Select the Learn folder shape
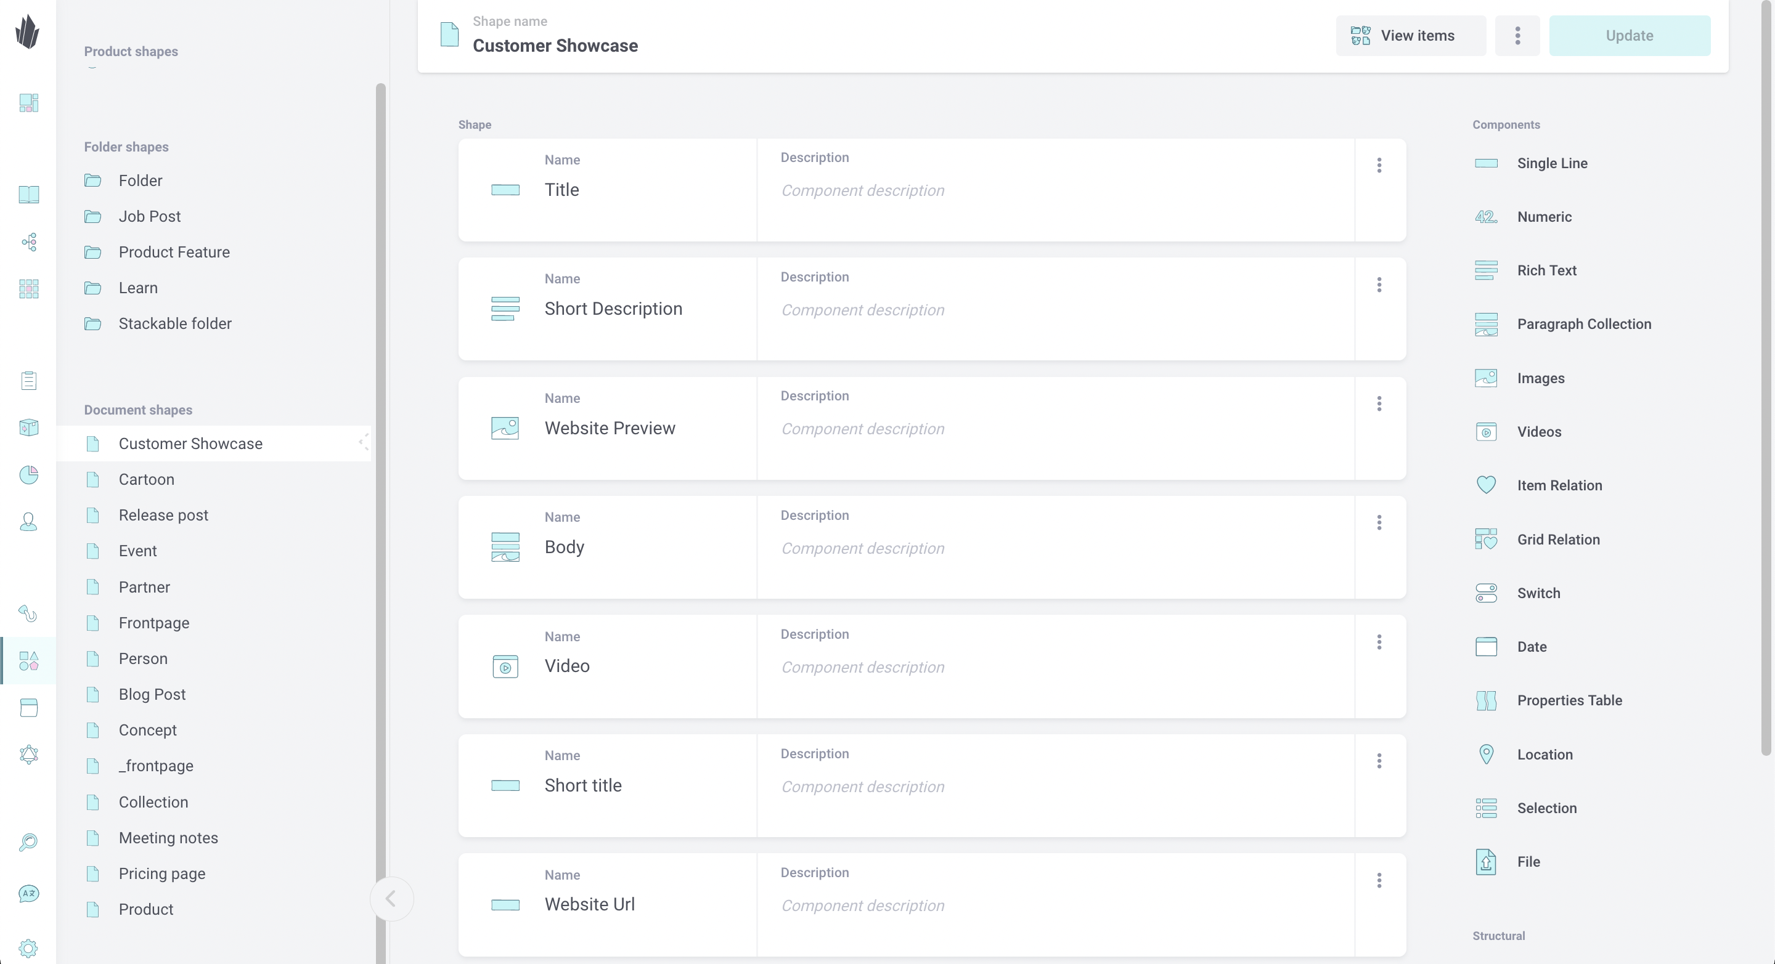Screen dimensions: 1775x964 click(x=214, y=288)
